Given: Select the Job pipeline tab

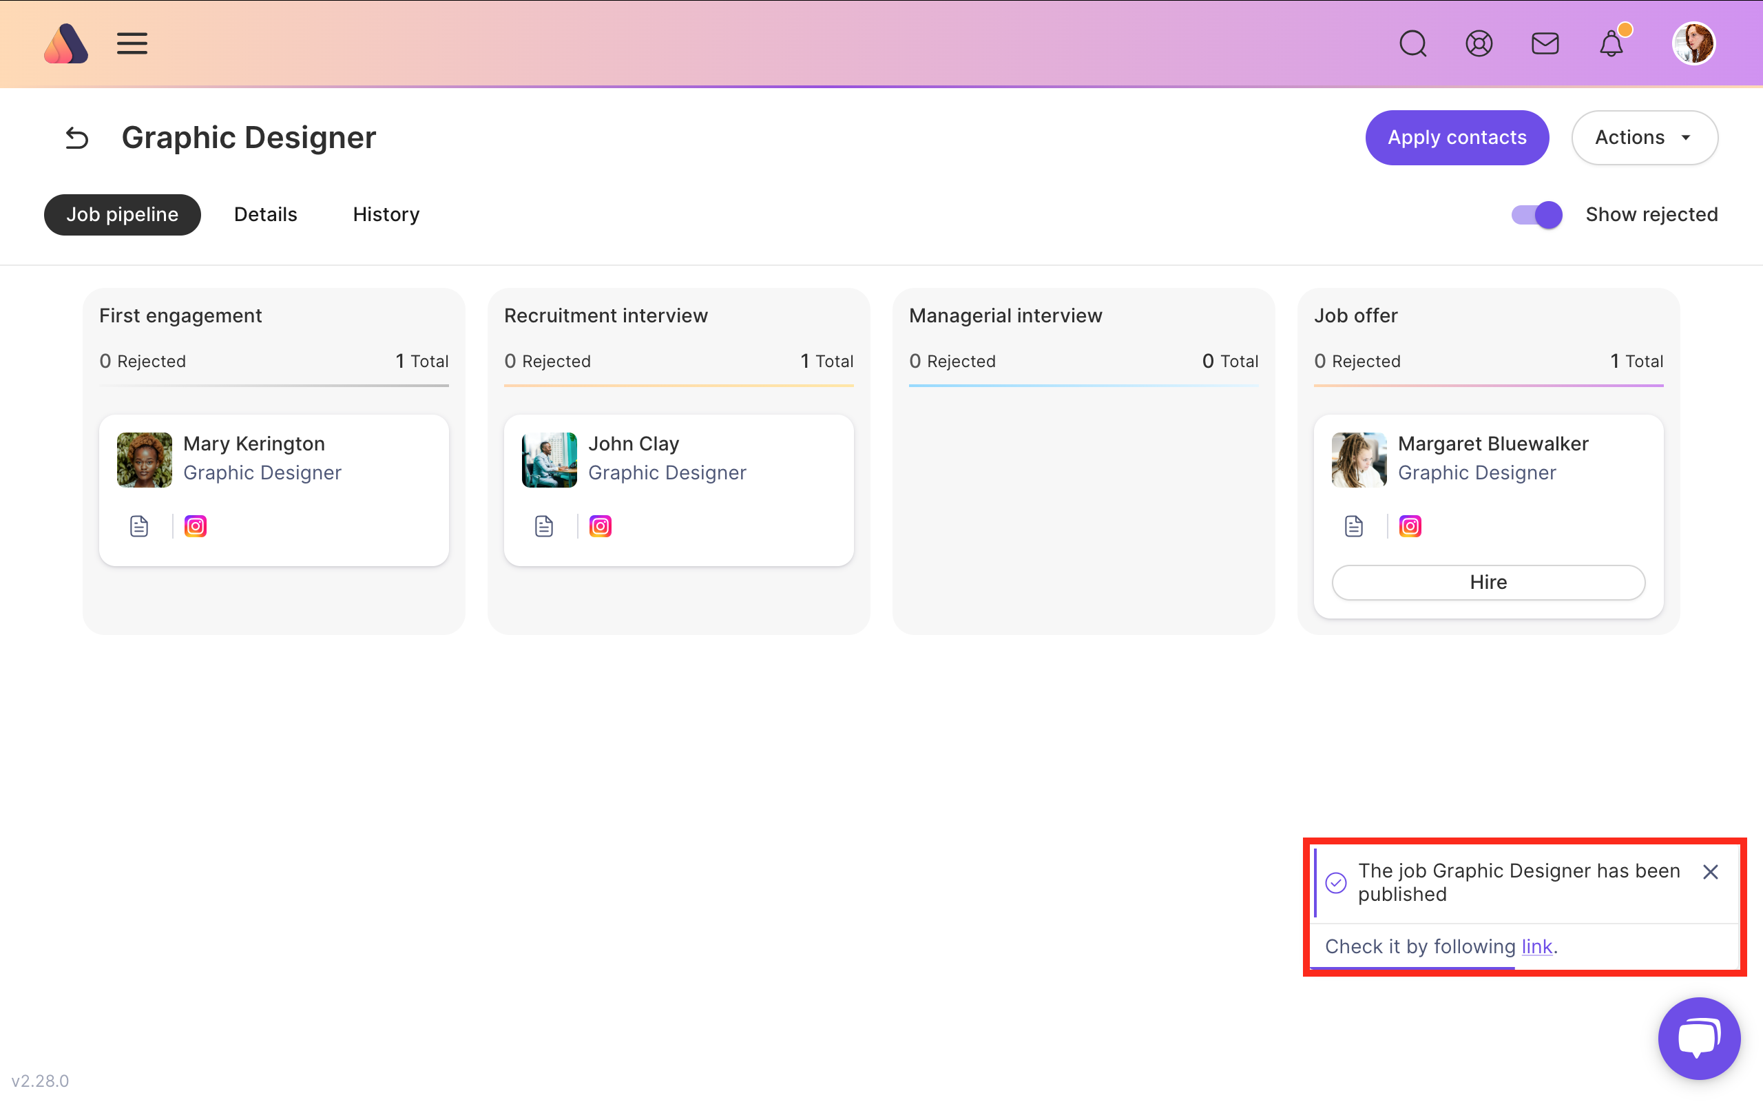Looking at the screenshot, I should [123, 214].
